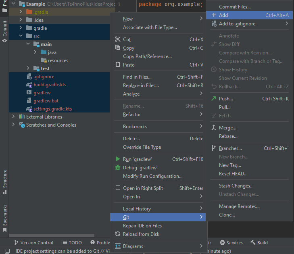Image resolution: width=294 pixels, height=254 pixels.
Task: Expand External Libraries node
Action: click(x=14, y=117)
